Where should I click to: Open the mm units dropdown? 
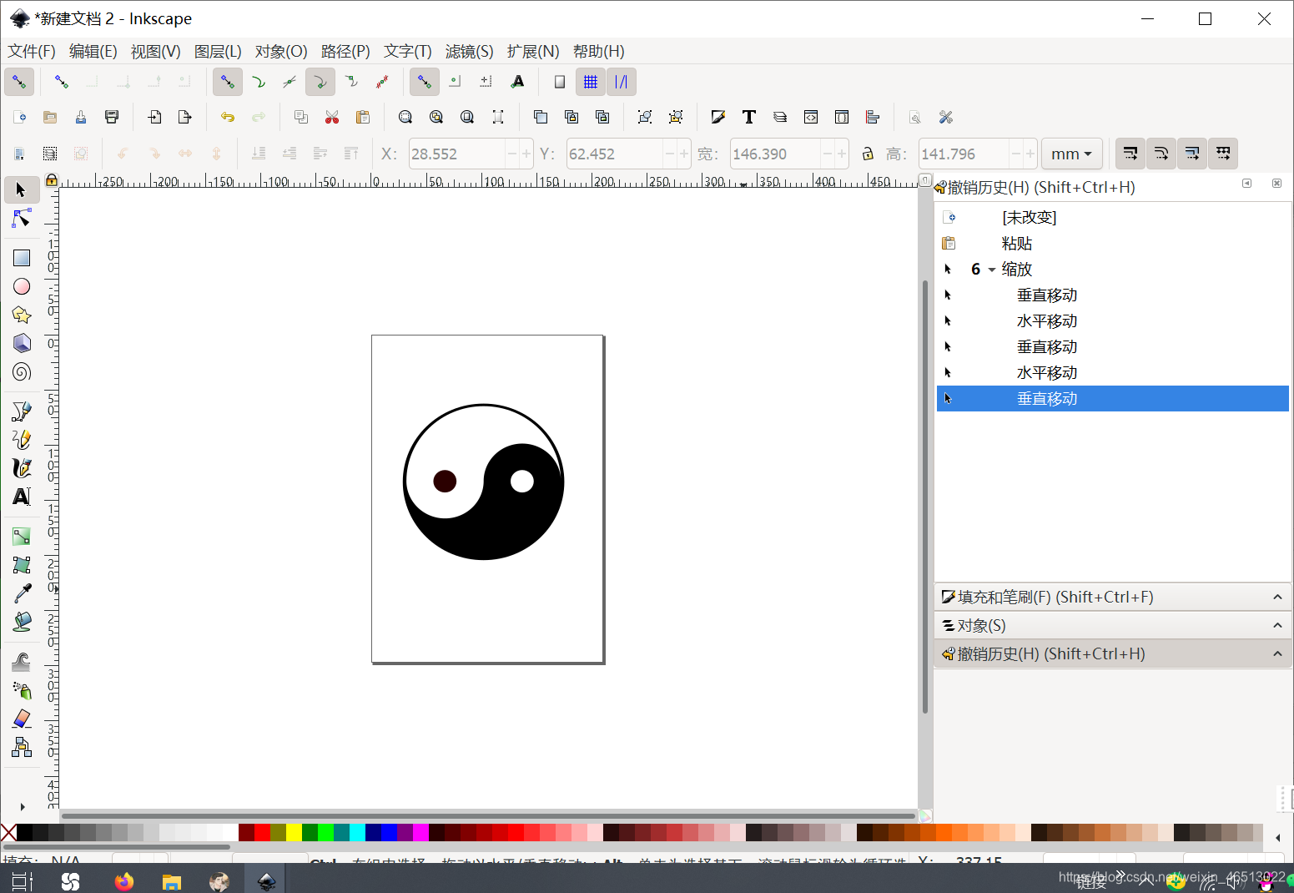(1072, 154)
